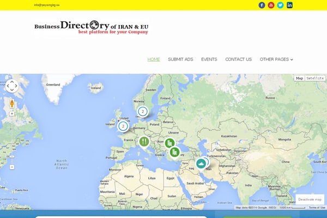Switch map to Map view

(x=299, y=78)
